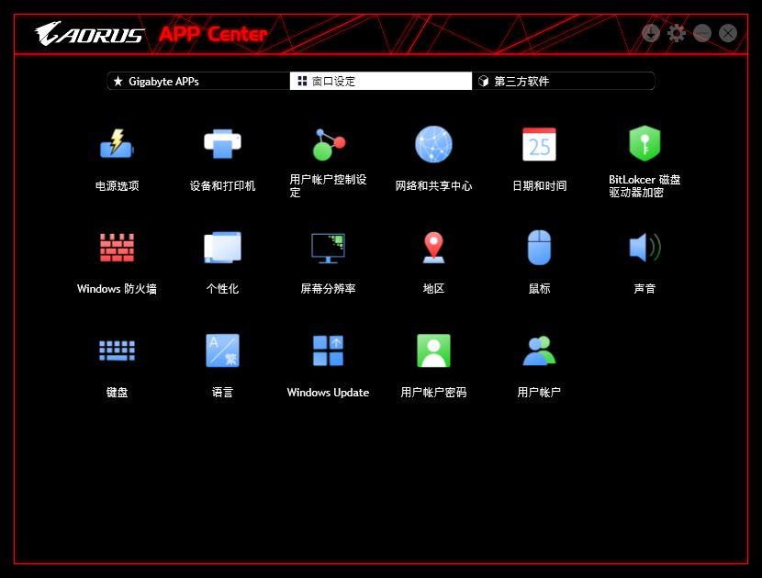Click the download update icon in title bar
762x578 pixels.
[x=651, y=34]
